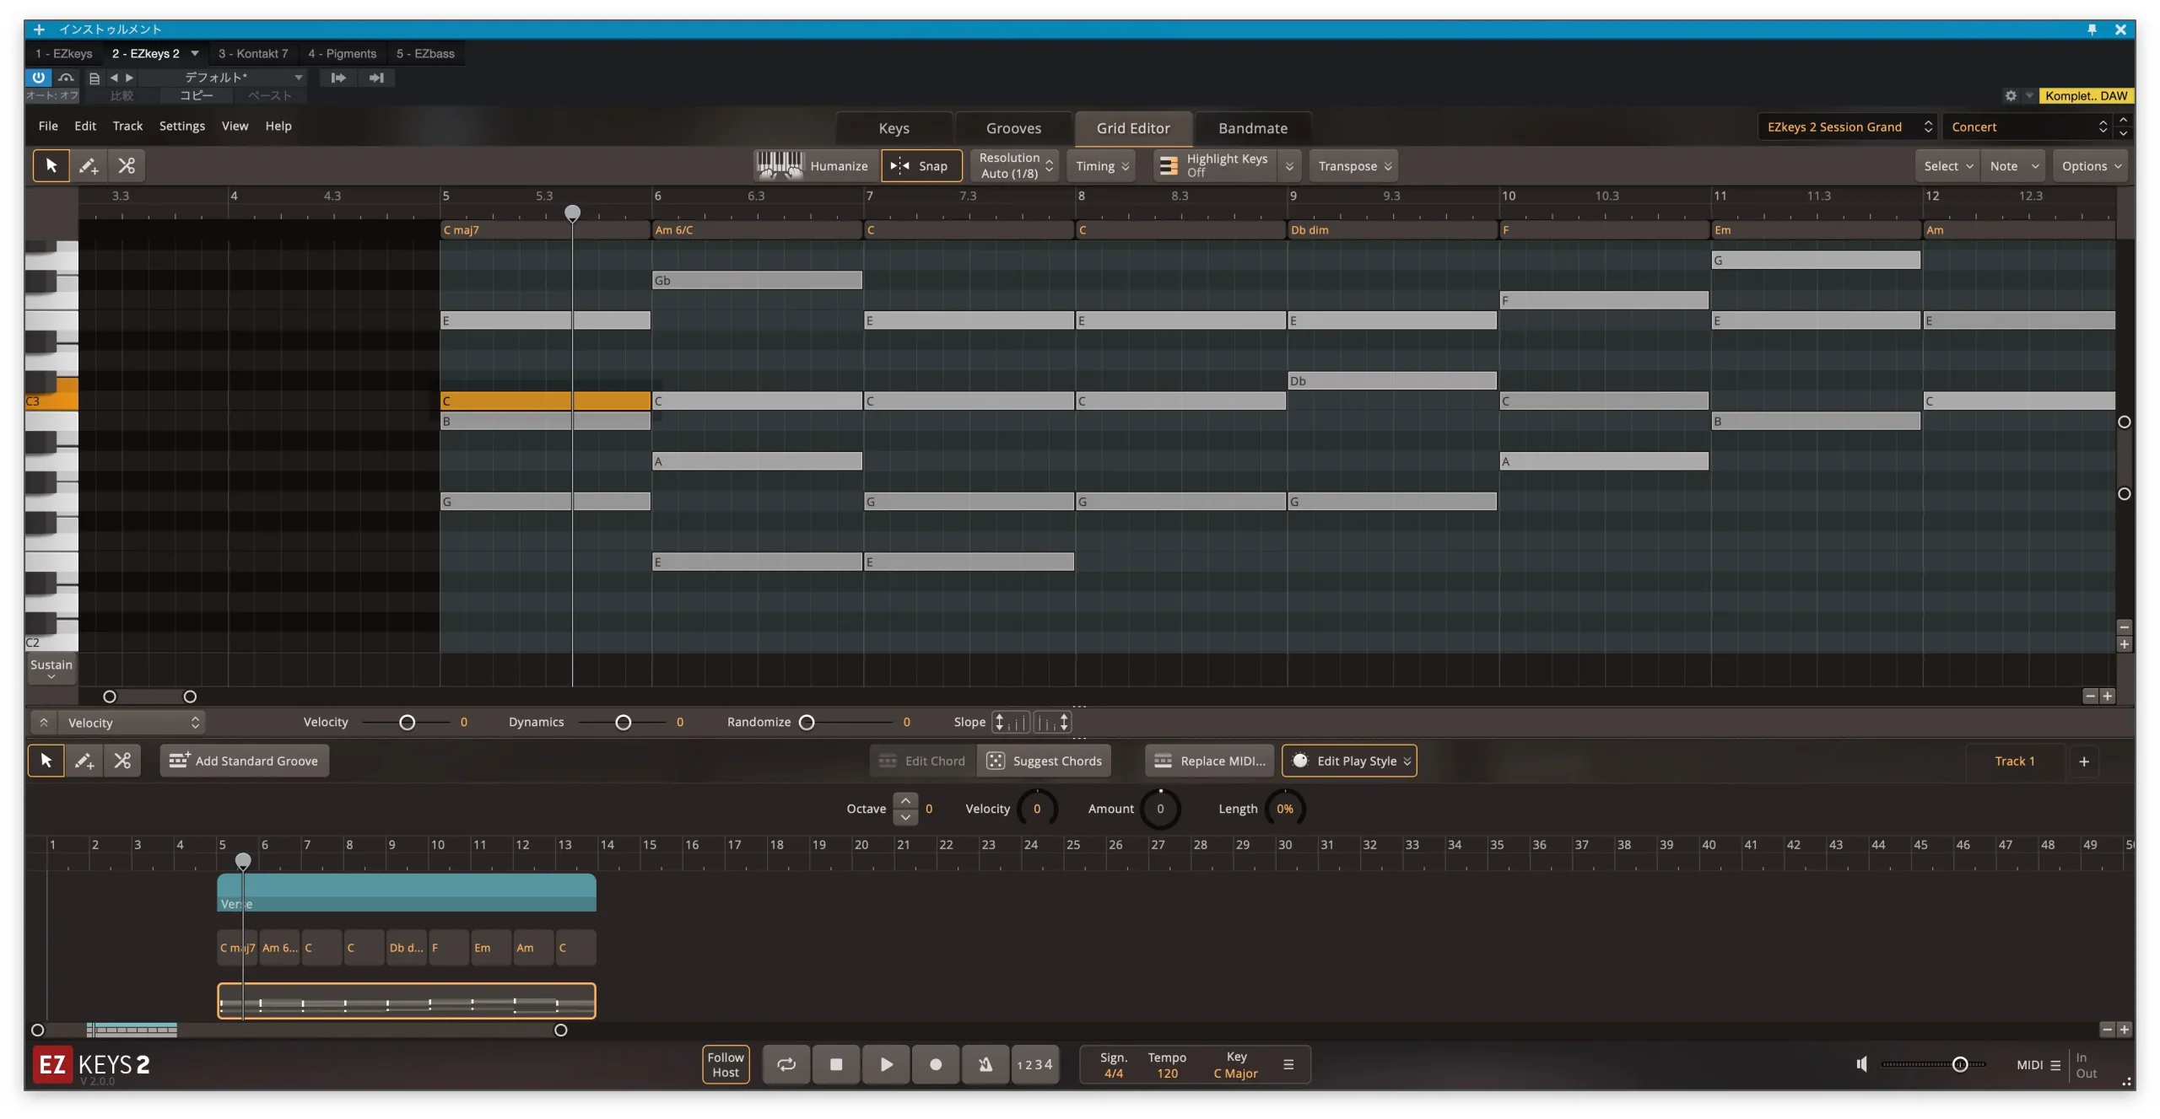Image resolution: width=2160 pixels, height=1119 pixels.
Task: Select the pencil draw tool in Grid Editor
Action: point(88,166)
